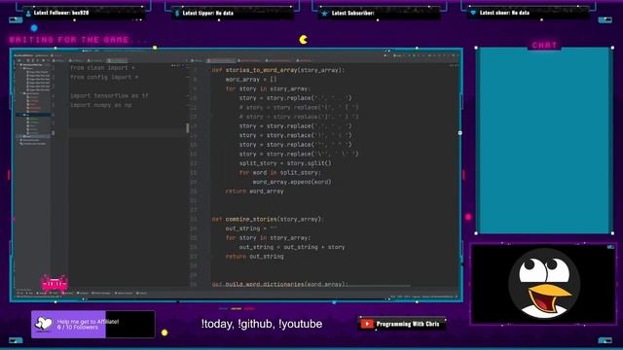Screen dimensions: 623x350
Task: Click the 'import numpy as np' line
Action: [100, 105]
